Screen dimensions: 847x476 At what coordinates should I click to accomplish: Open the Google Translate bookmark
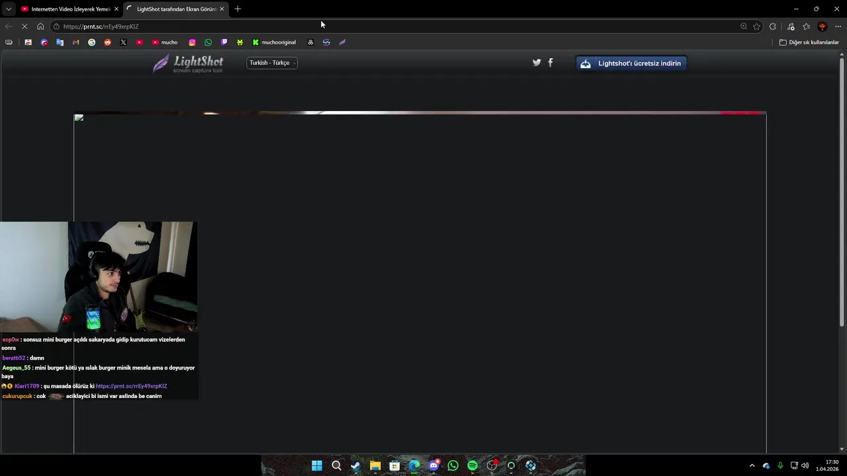tap(60, 42)
